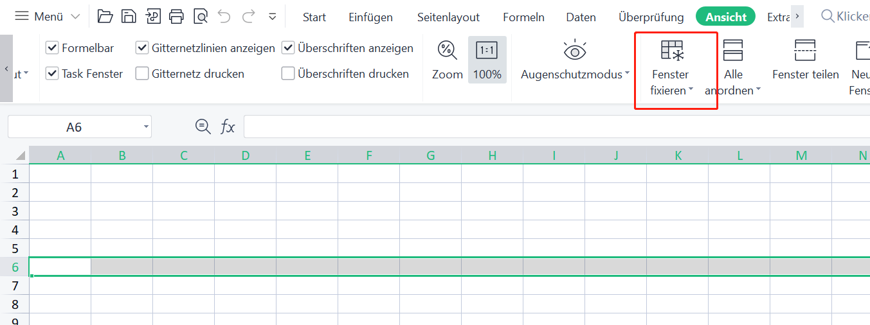Reset zoom with the 1:1 100% button
Image resolution: width=870 pixels, height=325 pixels.
coord(487,60)
